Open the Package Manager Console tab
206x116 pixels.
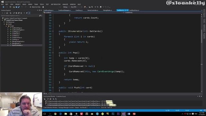(66, 107)
